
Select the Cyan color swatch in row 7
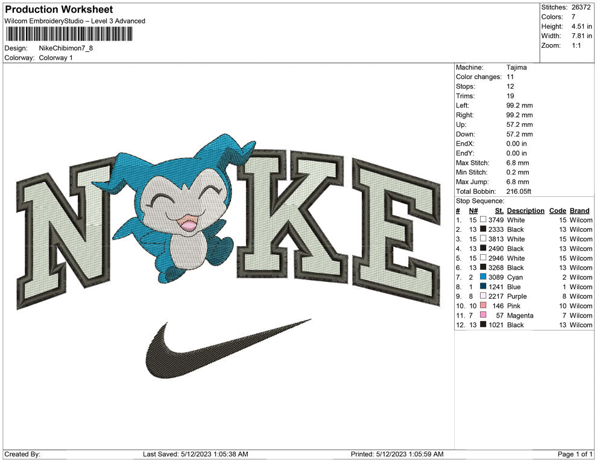coord(483,276)
